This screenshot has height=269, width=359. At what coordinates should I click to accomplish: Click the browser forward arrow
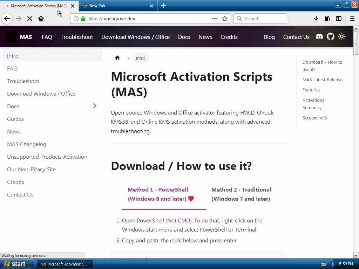[x=19, y=19]
